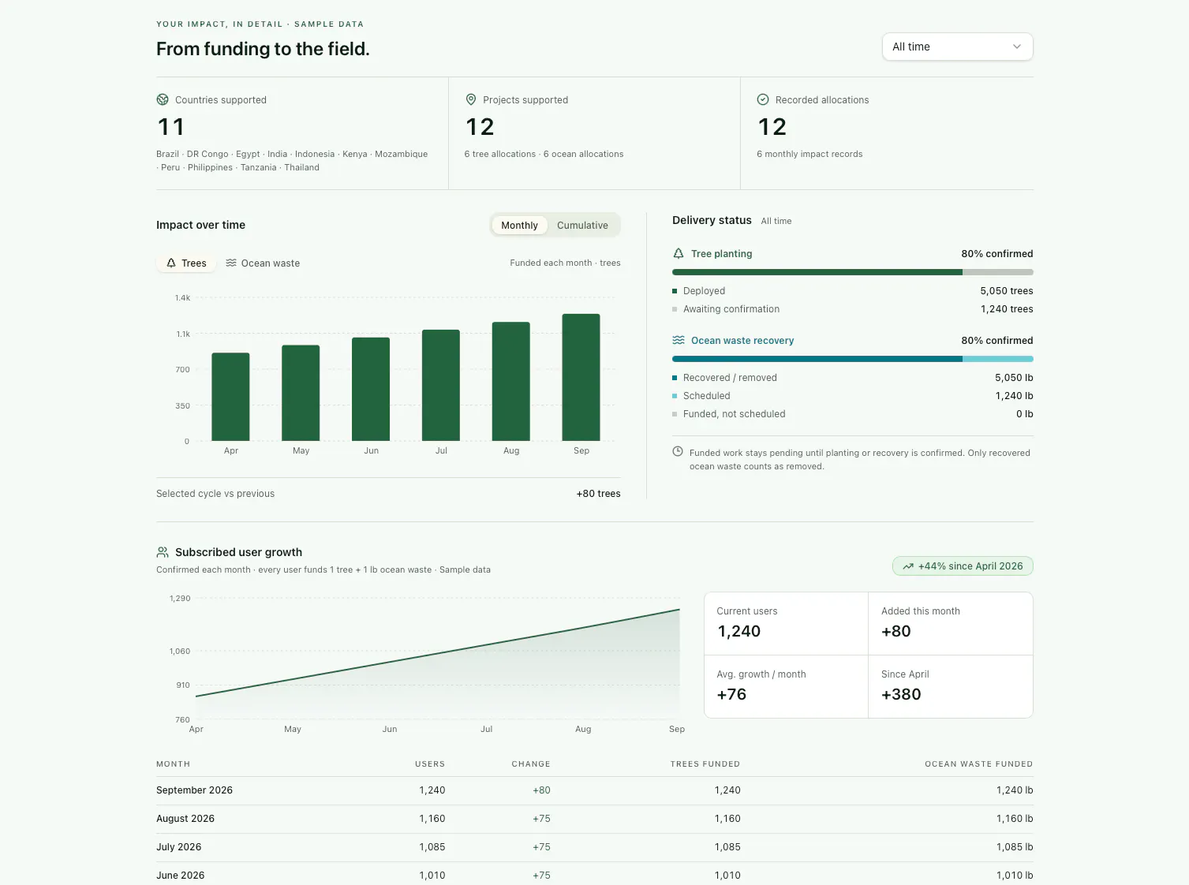Click the OCEAN WASTE FUNDED column header
1189x885 pixels.
[x=979, y=764]
